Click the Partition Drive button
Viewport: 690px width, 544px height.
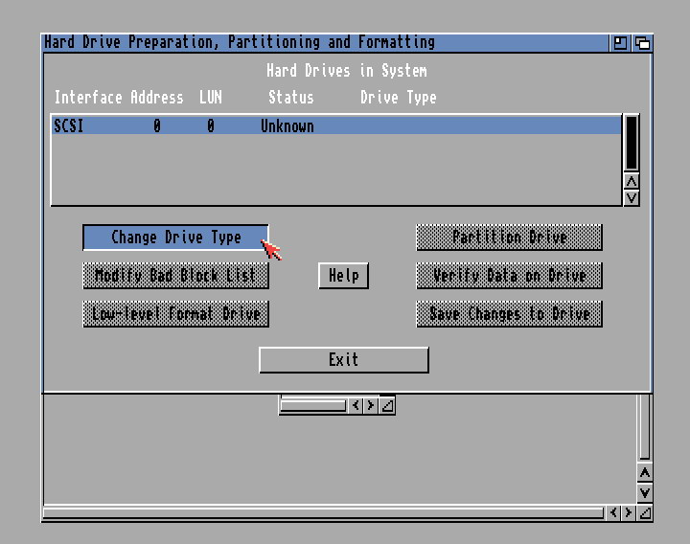[x=509, y=238]
